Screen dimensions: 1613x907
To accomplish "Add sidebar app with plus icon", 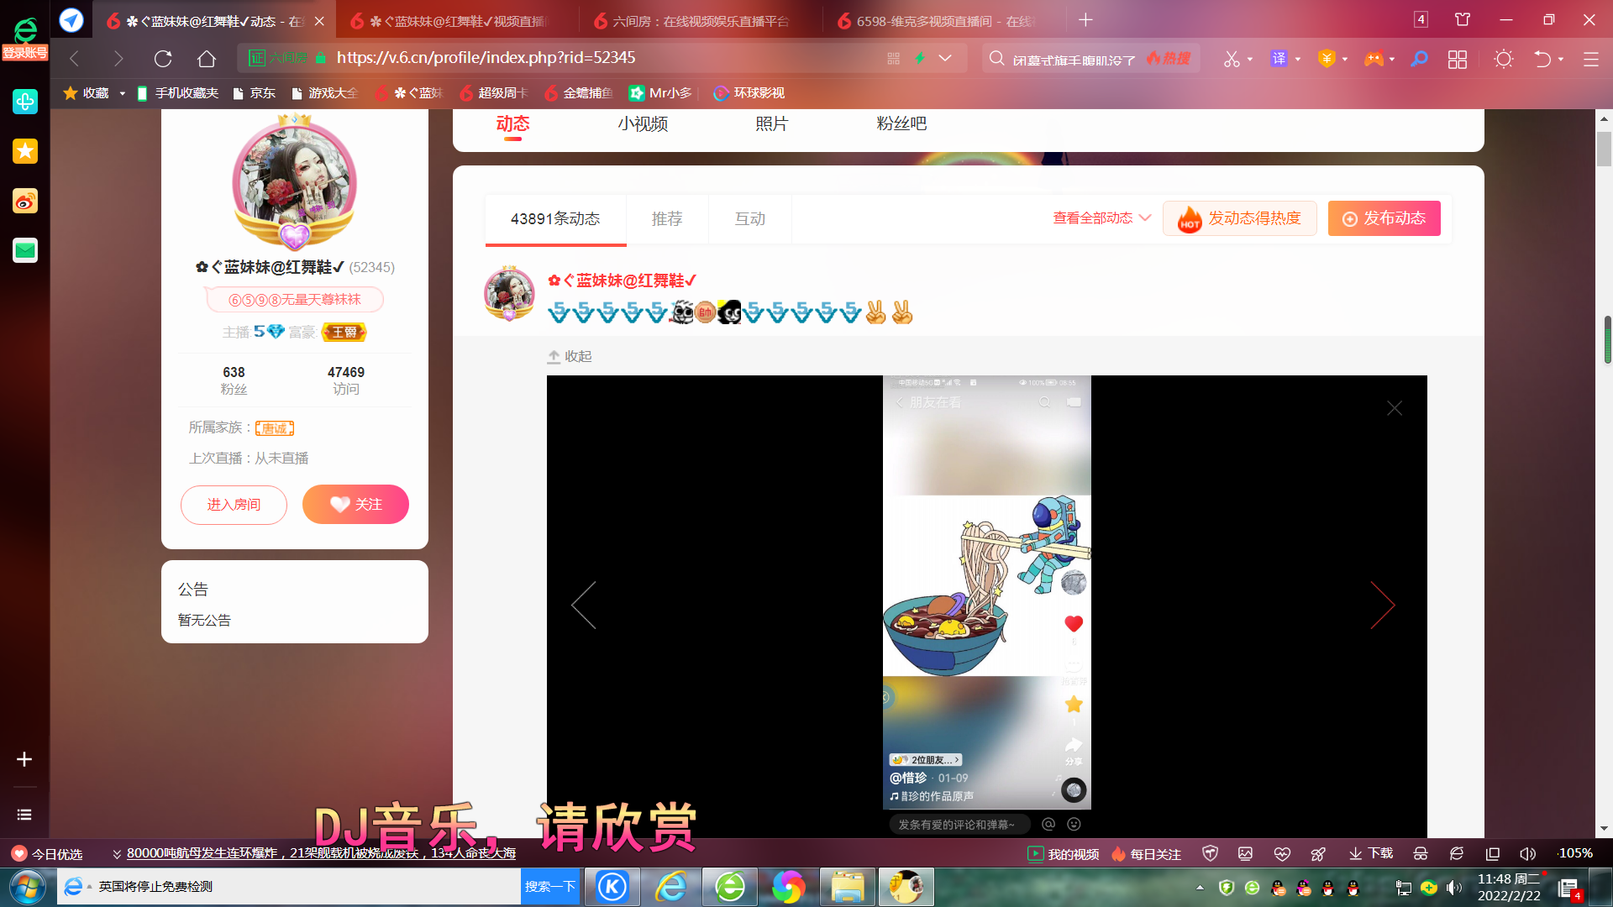I will tap(24, 759).
